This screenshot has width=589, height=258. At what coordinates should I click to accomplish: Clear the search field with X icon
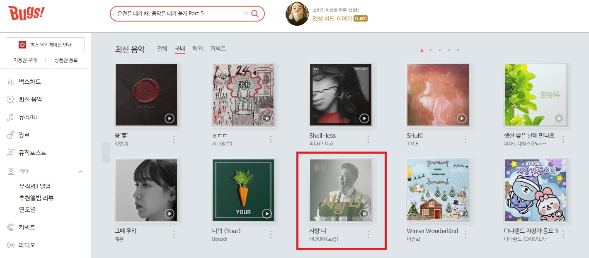tap(246, 14)
